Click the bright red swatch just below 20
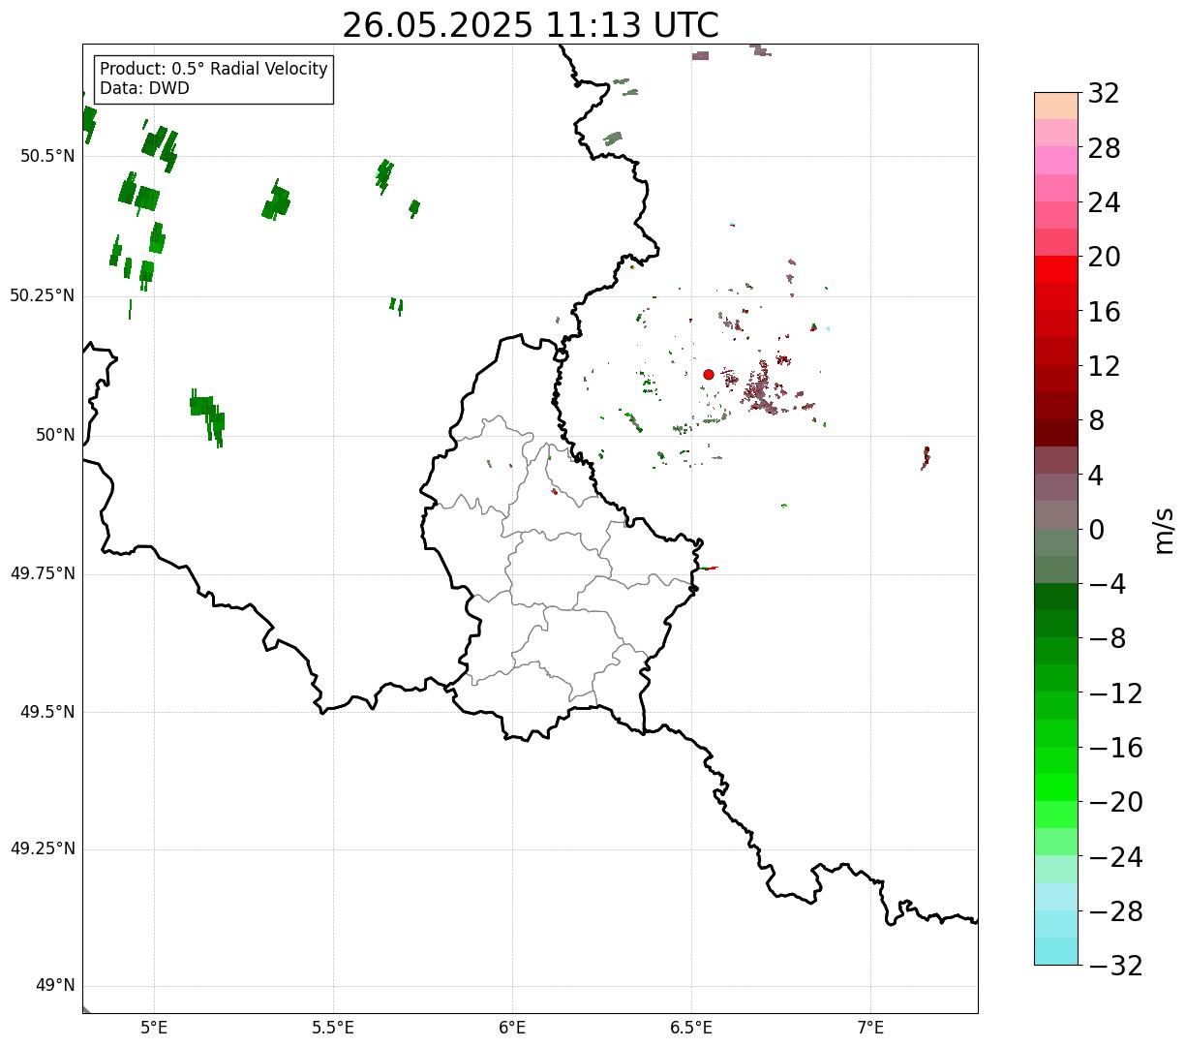Screen dimensions: 1186x1047 pos(1056,269)
